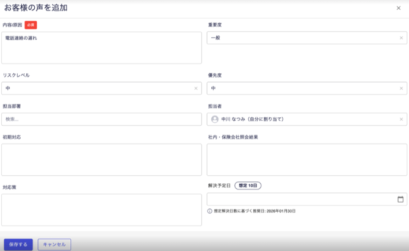The image size is (409, 251).
Task: Click the info icon beside the recommended date note
Action: click(210, 211)
